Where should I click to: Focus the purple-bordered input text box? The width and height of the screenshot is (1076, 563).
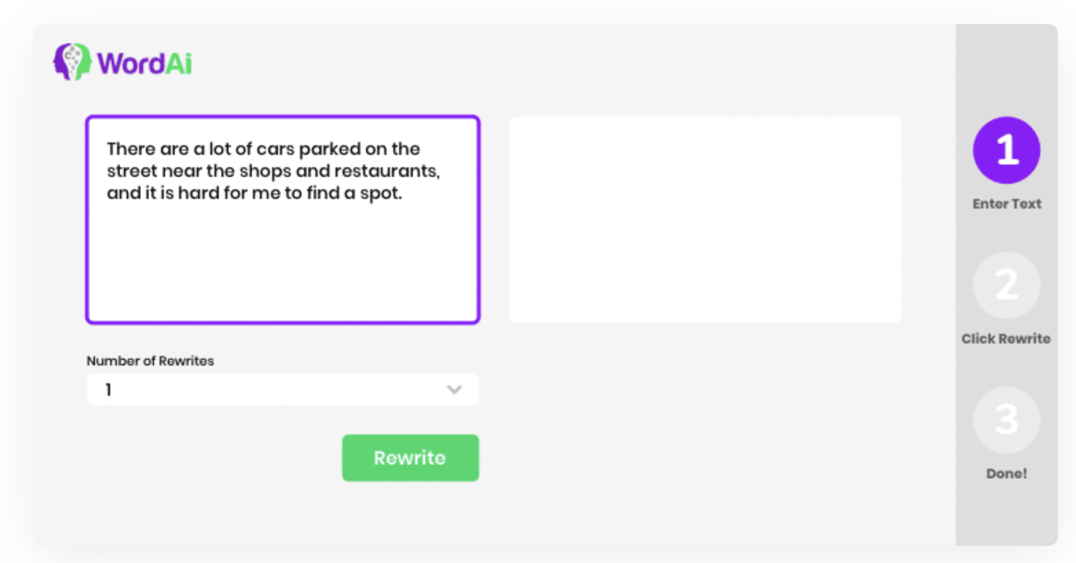pos(283,220)
